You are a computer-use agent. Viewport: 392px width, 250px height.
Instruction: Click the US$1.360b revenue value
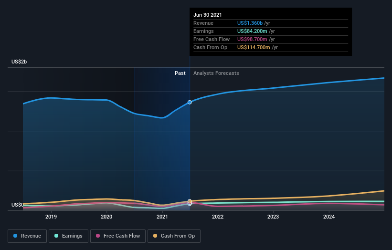250,23
